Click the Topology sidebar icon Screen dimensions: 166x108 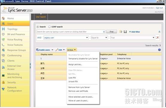point(3,29)
